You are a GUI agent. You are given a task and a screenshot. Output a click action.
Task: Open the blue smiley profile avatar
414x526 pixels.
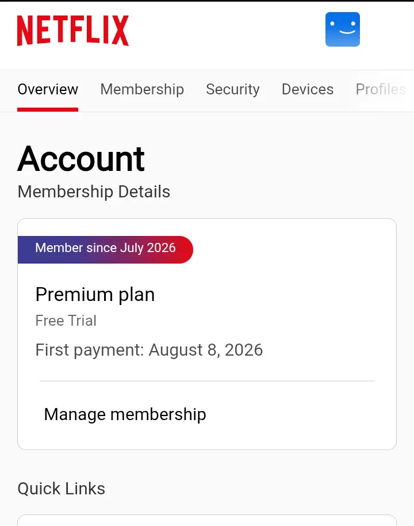(x=343, y=29)
